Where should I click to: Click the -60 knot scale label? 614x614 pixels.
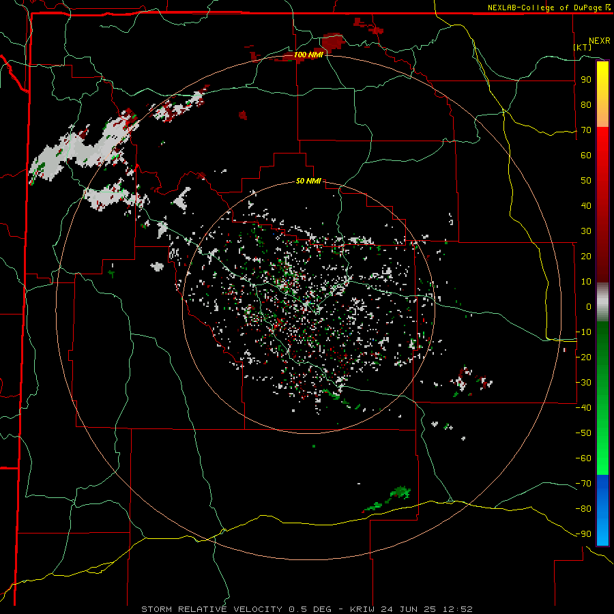pyautogui.click(x=583, y=458)
